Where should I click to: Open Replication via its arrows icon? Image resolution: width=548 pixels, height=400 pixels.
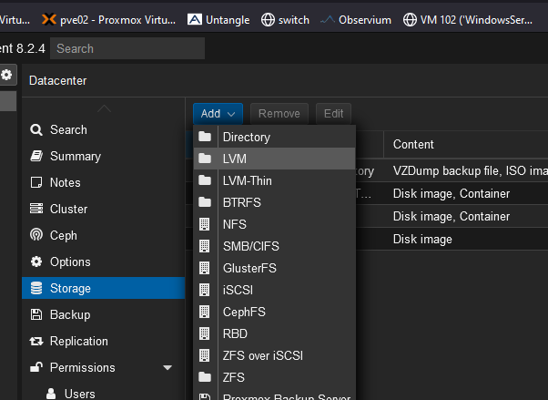pos(36,341)
